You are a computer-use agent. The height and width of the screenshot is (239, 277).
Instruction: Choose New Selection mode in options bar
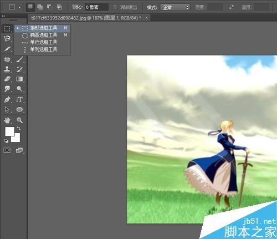30,7
